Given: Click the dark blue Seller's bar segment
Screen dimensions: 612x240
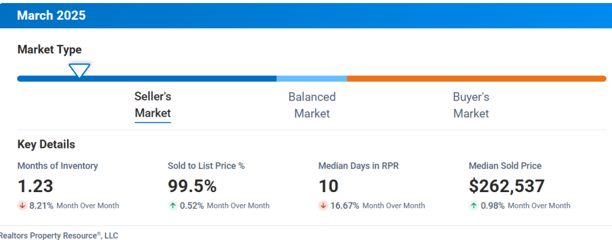Looking at the screenshot, I should 180,78.
